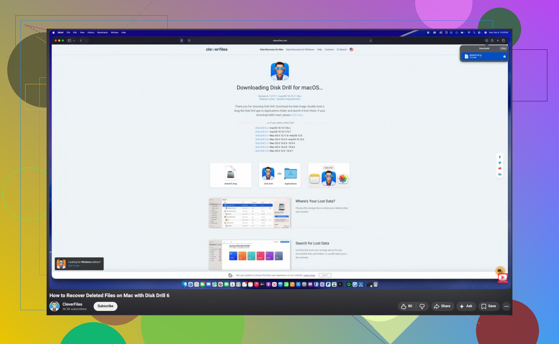The width and height of the screenshot is (559, 344).
Task: Click the Finder icon in the Dock
Action: tap(185, 284)
